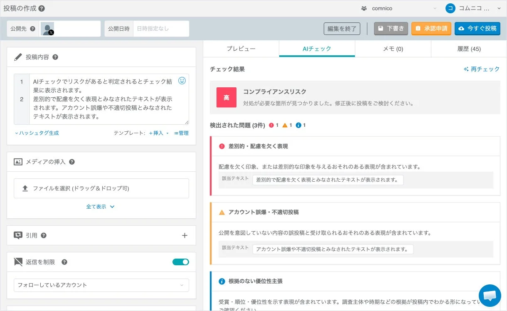Viewport: 507px width, 311px height.
Task: Click red error count icon in 検出された問題
Action: 272,125
